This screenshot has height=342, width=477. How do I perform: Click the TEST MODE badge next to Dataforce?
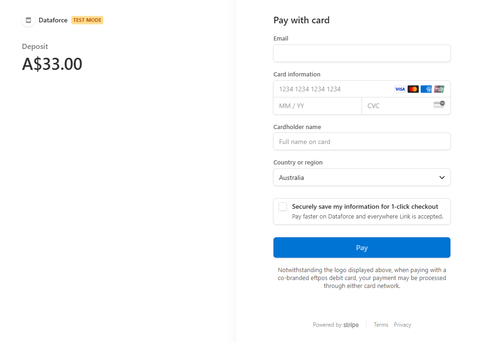tap(87, 20)
